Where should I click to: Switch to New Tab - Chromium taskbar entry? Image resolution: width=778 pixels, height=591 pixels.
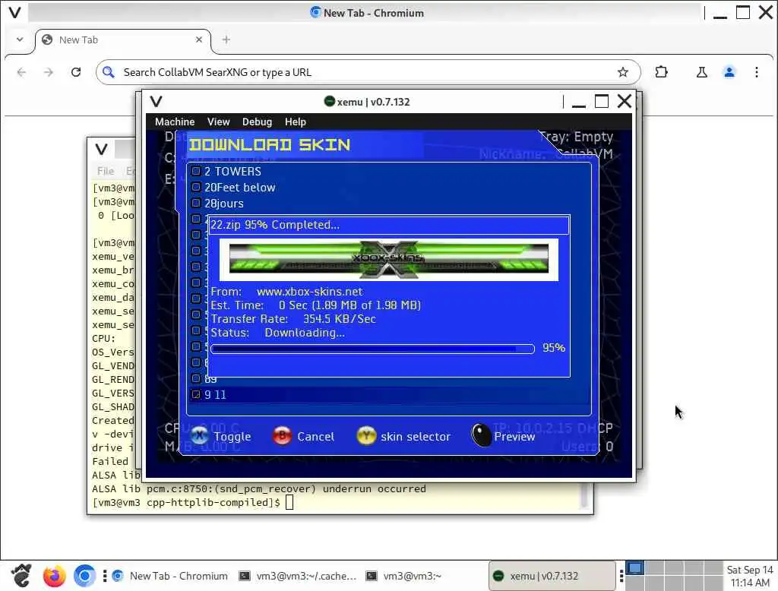pyautogui.click(x=169, y=576)
